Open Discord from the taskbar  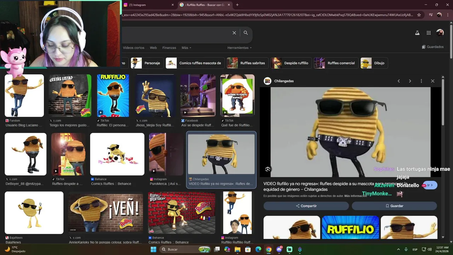279,249
